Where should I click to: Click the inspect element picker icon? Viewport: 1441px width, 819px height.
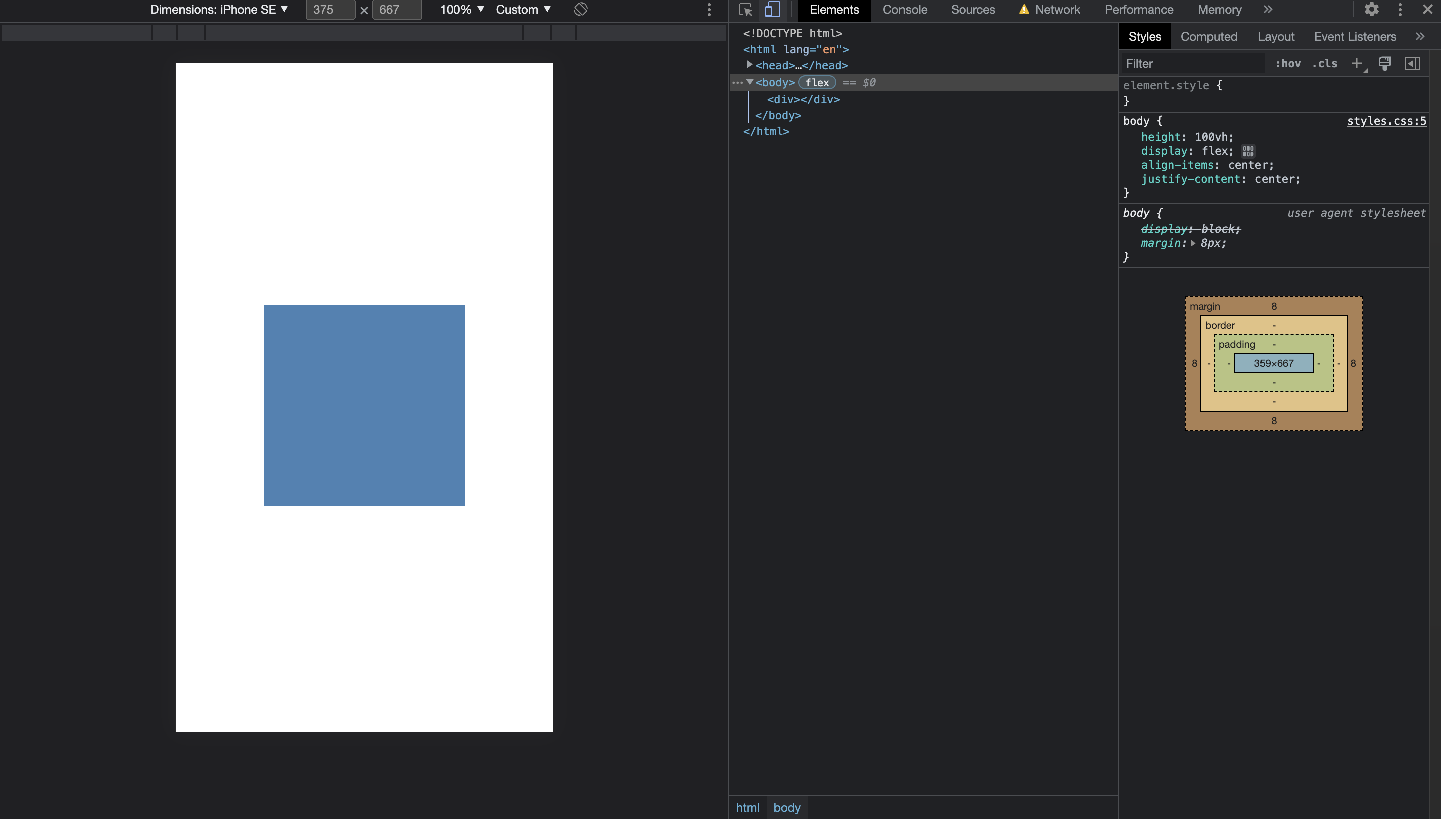coord(746,10)
